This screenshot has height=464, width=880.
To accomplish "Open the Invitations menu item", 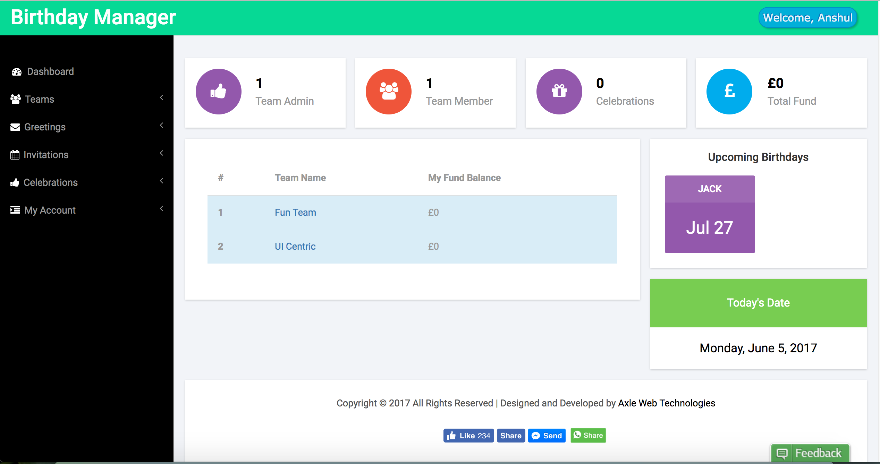I will pos(46,155).
